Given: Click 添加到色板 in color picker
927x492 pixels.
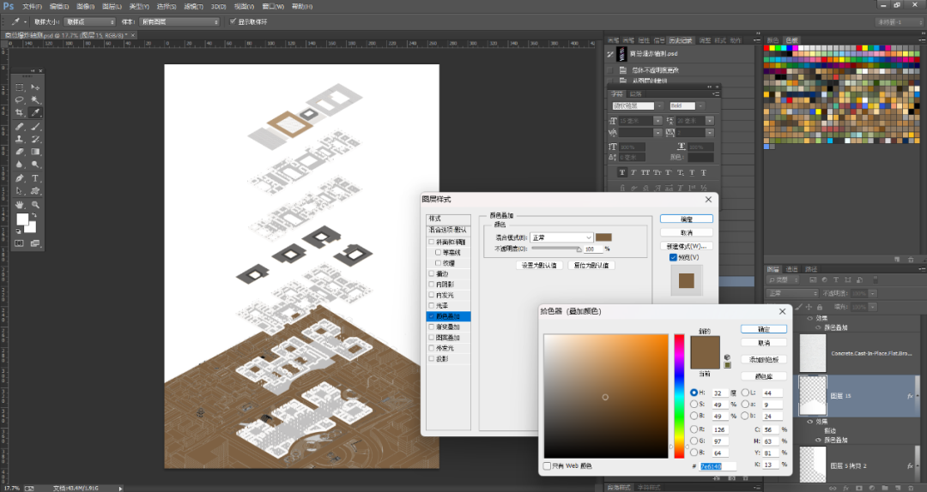Looking at the screenshot, I should click(x=764, y=360).
